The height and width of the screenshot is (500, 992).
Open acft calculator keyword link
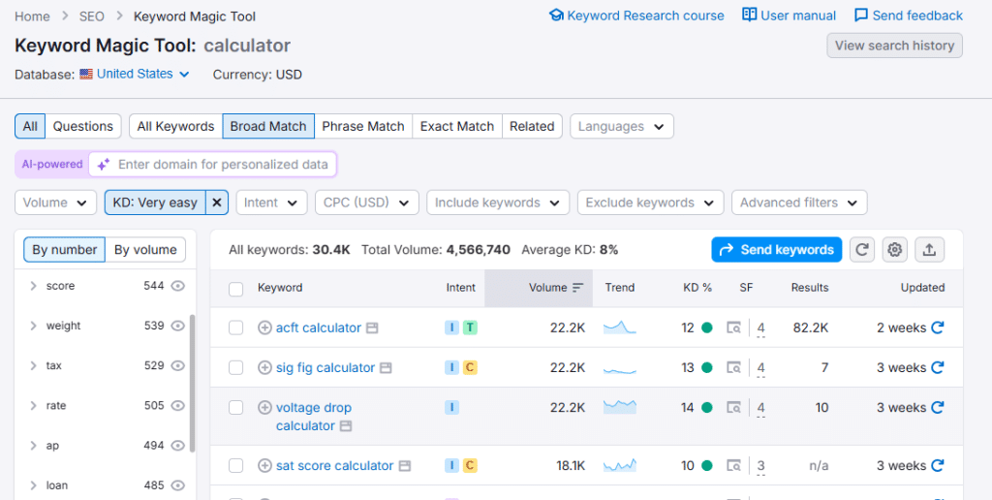[318, 328]
